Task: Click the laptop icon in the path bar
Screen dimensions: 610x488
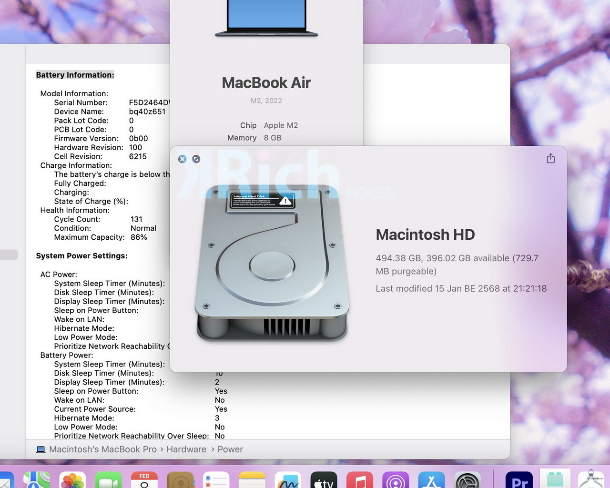Action: [41, 449]
